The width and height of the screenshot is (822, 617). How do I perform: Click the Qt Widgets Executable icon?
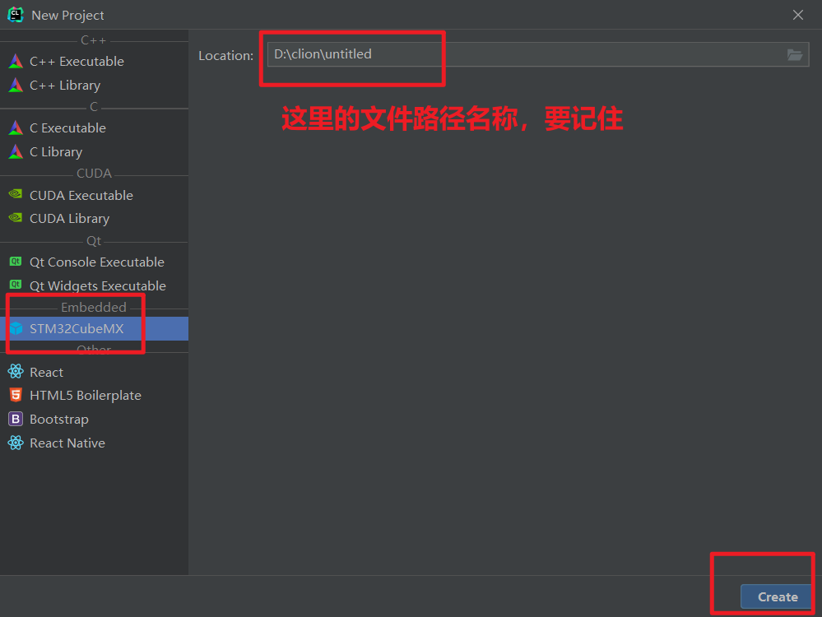[16, 285]
